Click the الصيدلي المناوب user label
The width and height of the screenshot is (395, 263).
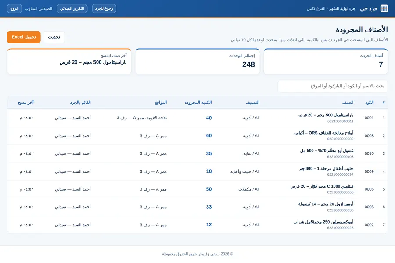point(38,9)
